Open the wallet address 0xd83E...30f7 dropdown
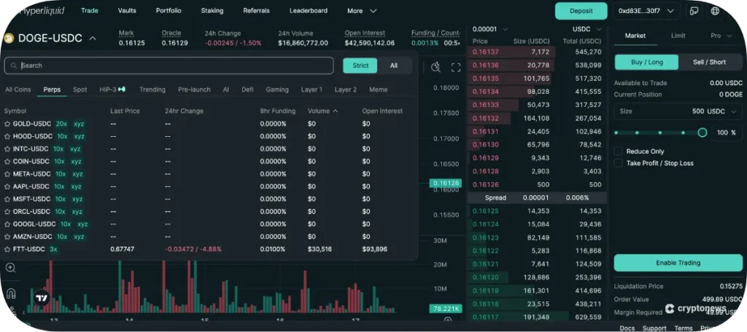Viewport: 747px width, 332px height. (646, 11)
